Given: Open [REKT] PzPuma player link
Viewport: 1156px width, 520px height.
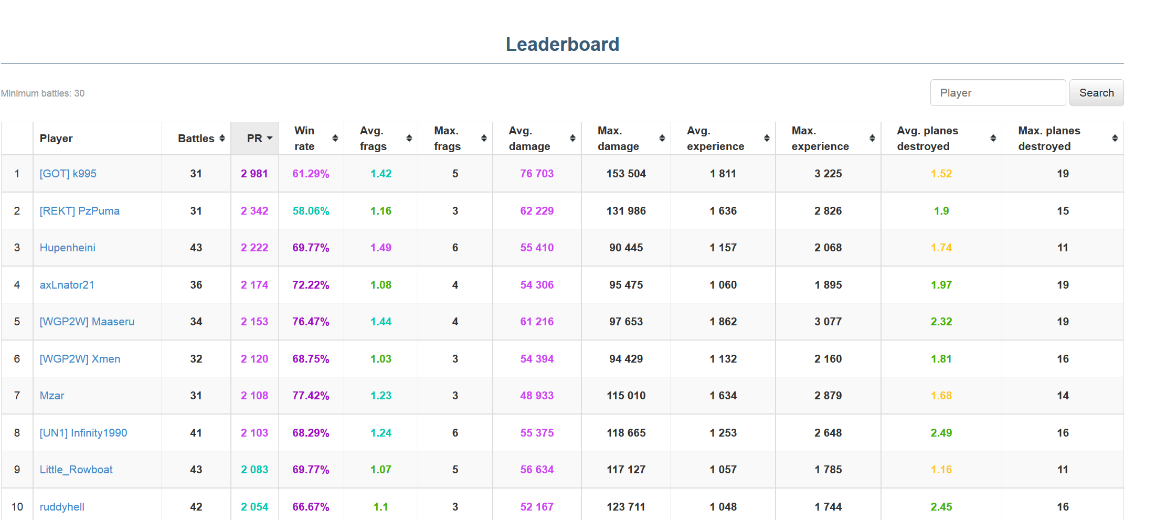Looking at the screenshot, I should 80,211.
